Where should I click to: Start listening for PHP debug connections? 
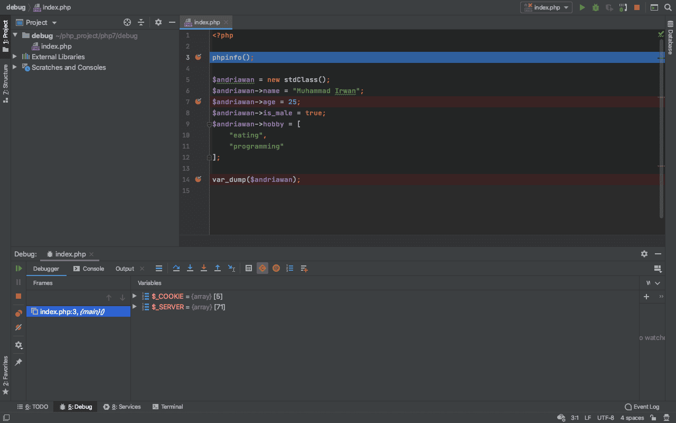pos(623,7)
